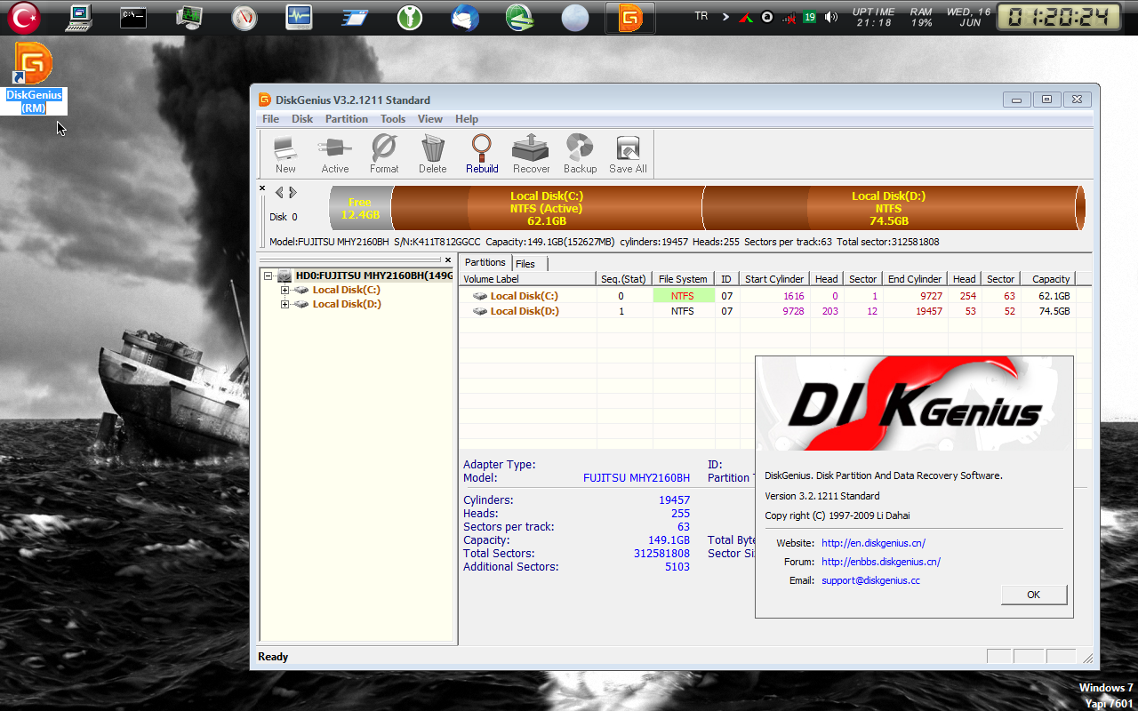Go to next disk with right arrow
The height and width of the screenshot is (711, 1138).
pos(293,193)
